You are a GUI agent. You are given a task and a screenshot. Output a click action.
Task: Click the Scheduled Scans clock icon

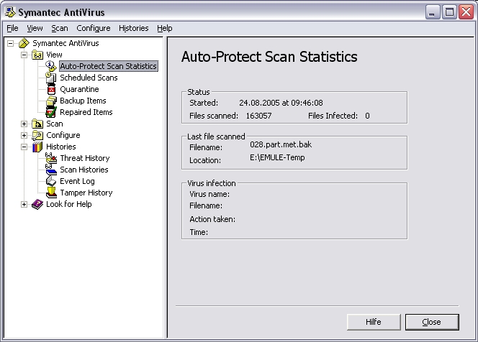51,78
